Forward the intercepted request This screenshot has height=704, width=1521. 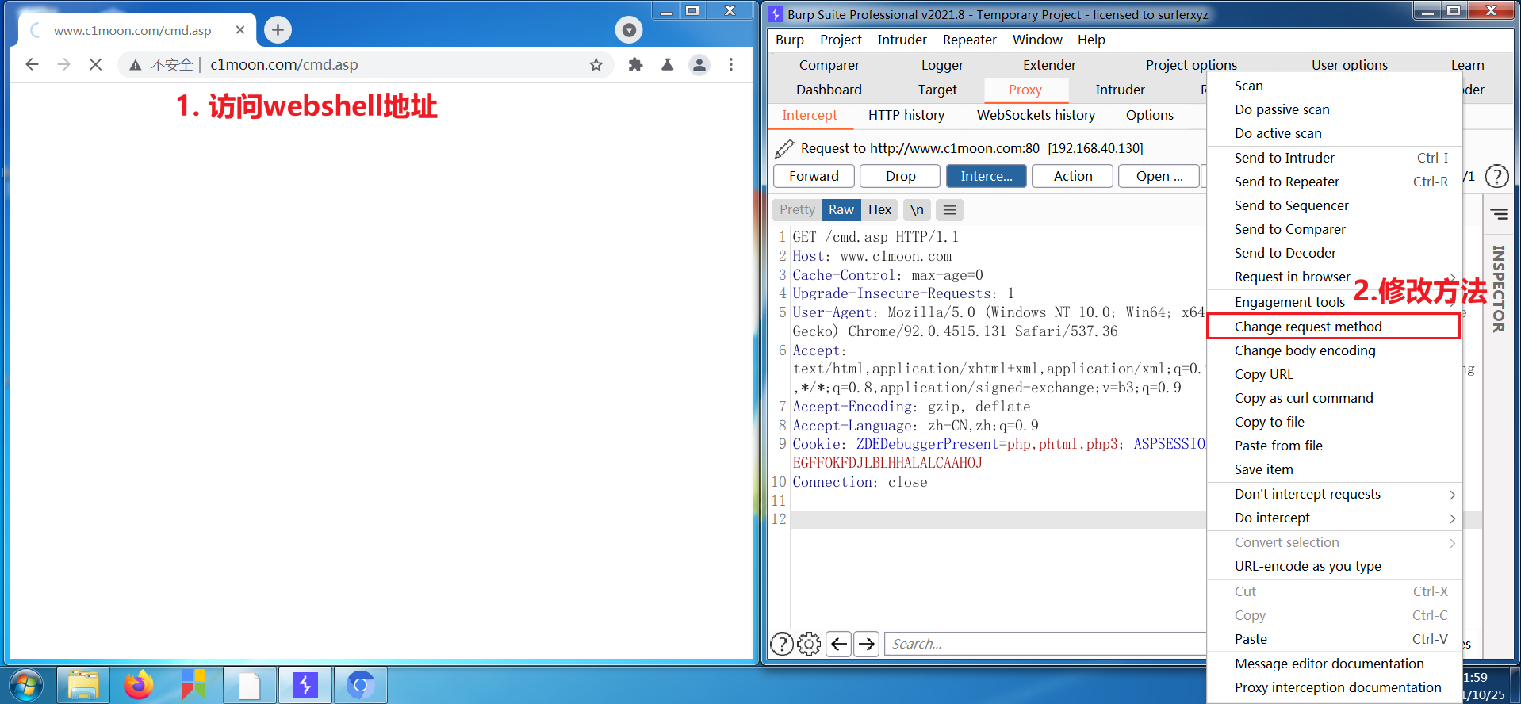(814, 176)
